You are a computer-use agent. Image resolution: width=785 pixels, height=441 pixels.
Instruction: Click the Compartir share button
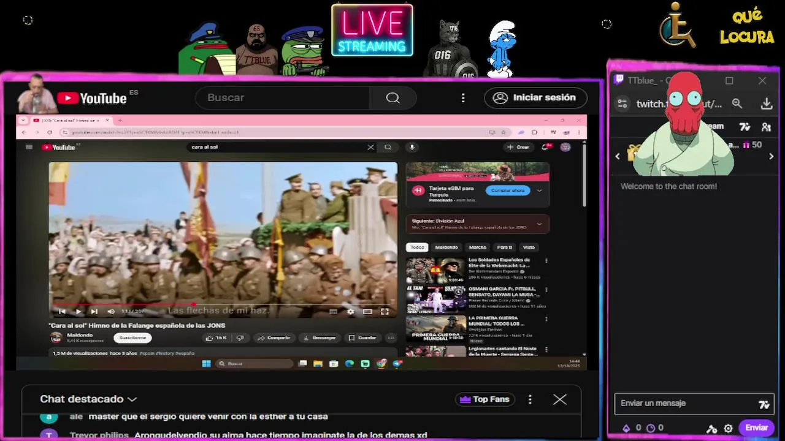coord(274,337)
